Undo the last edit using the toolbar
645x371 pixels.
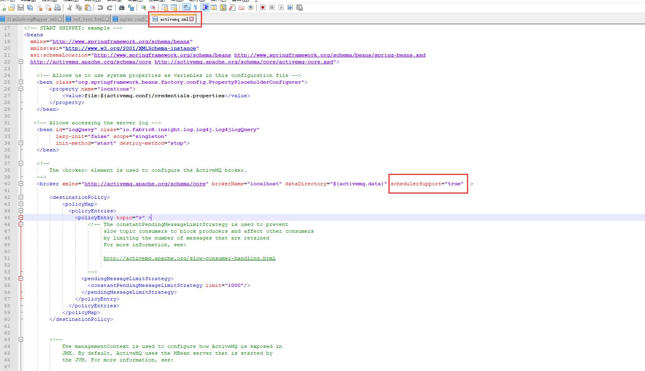pyautogui.click(x=100, y=8)
